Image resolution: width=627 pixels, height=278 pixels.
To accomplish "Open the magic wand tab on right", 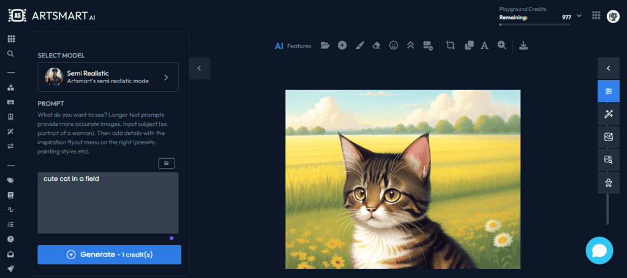I will [x=609, y=114].
